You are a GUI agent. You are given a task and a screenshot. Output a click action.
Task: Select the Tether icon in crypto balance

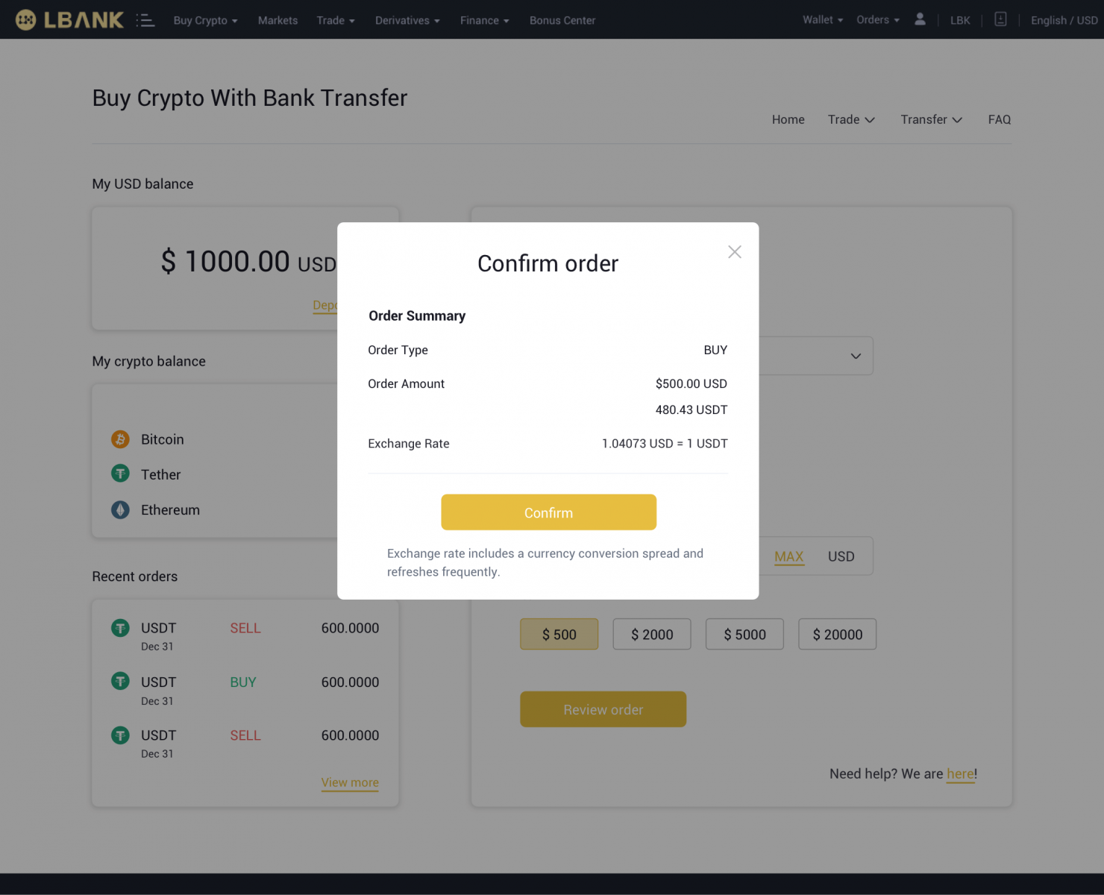120,474
